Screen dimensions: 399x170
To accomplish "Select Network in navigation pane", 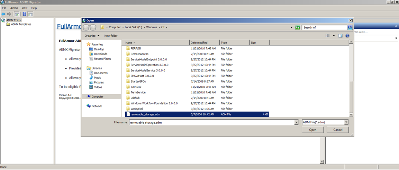I will pyautogui.click(x=97, y=106).
